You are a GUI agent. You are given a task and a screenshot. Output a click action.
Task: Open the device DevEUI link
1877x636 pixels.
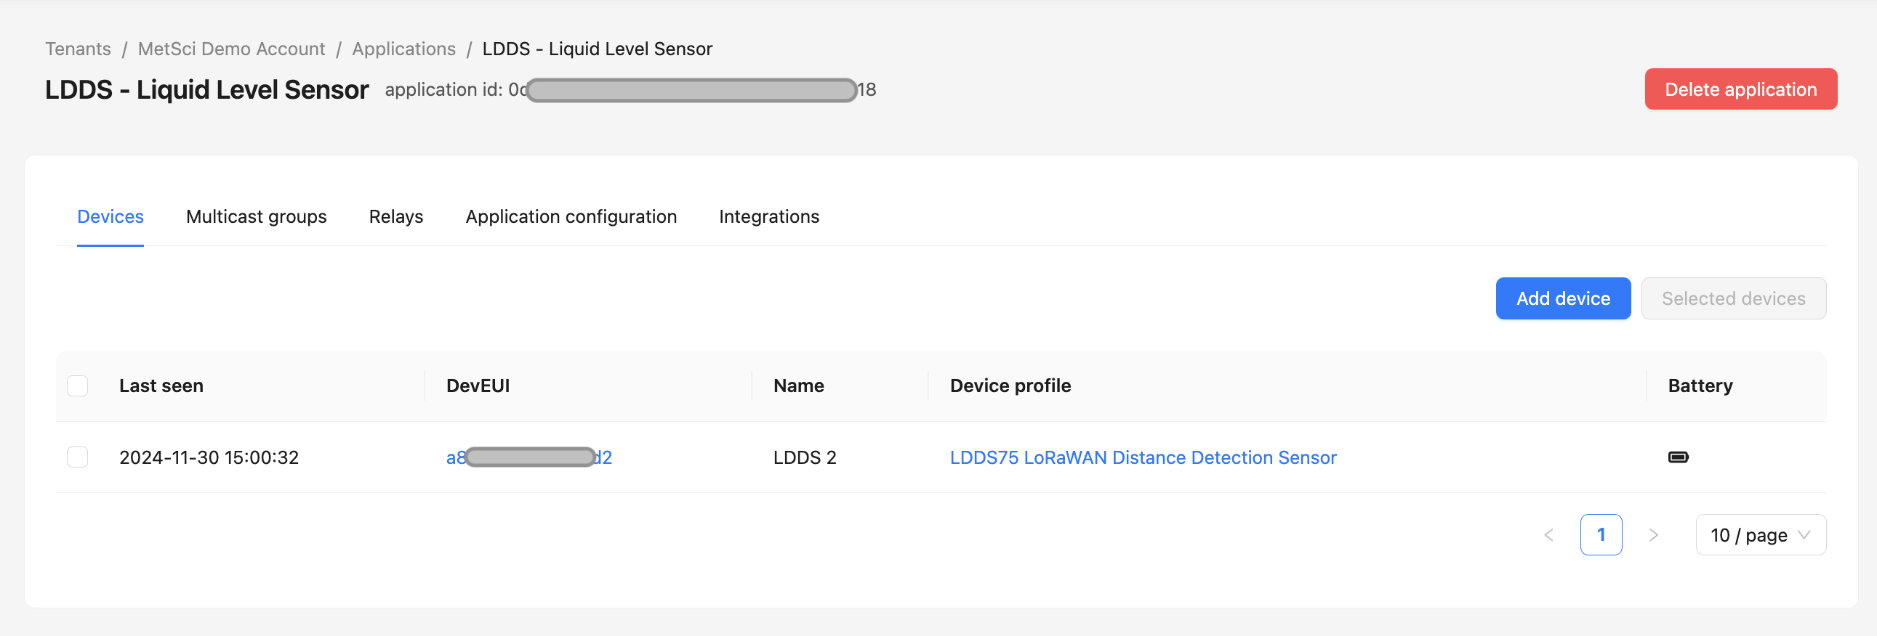[529, 457]
